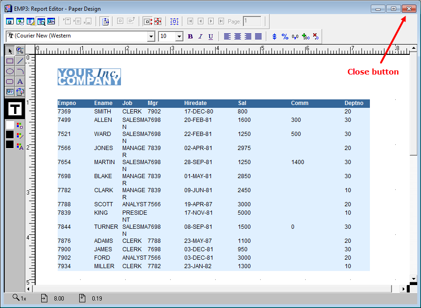Select the Magnify tool
The width and height of the screenshot is (421, 308).
tap(20, 51)
